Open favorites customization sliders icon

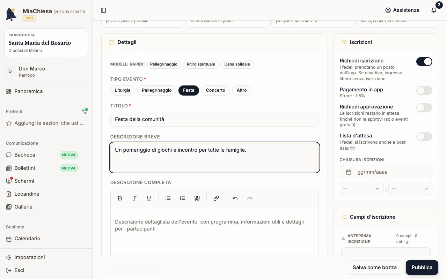tap(85, 111)
